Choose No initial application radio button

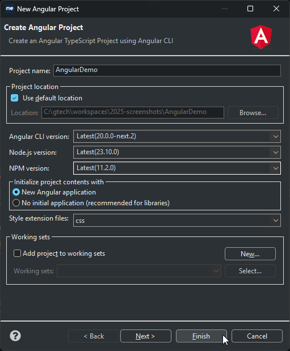(16, 203)
